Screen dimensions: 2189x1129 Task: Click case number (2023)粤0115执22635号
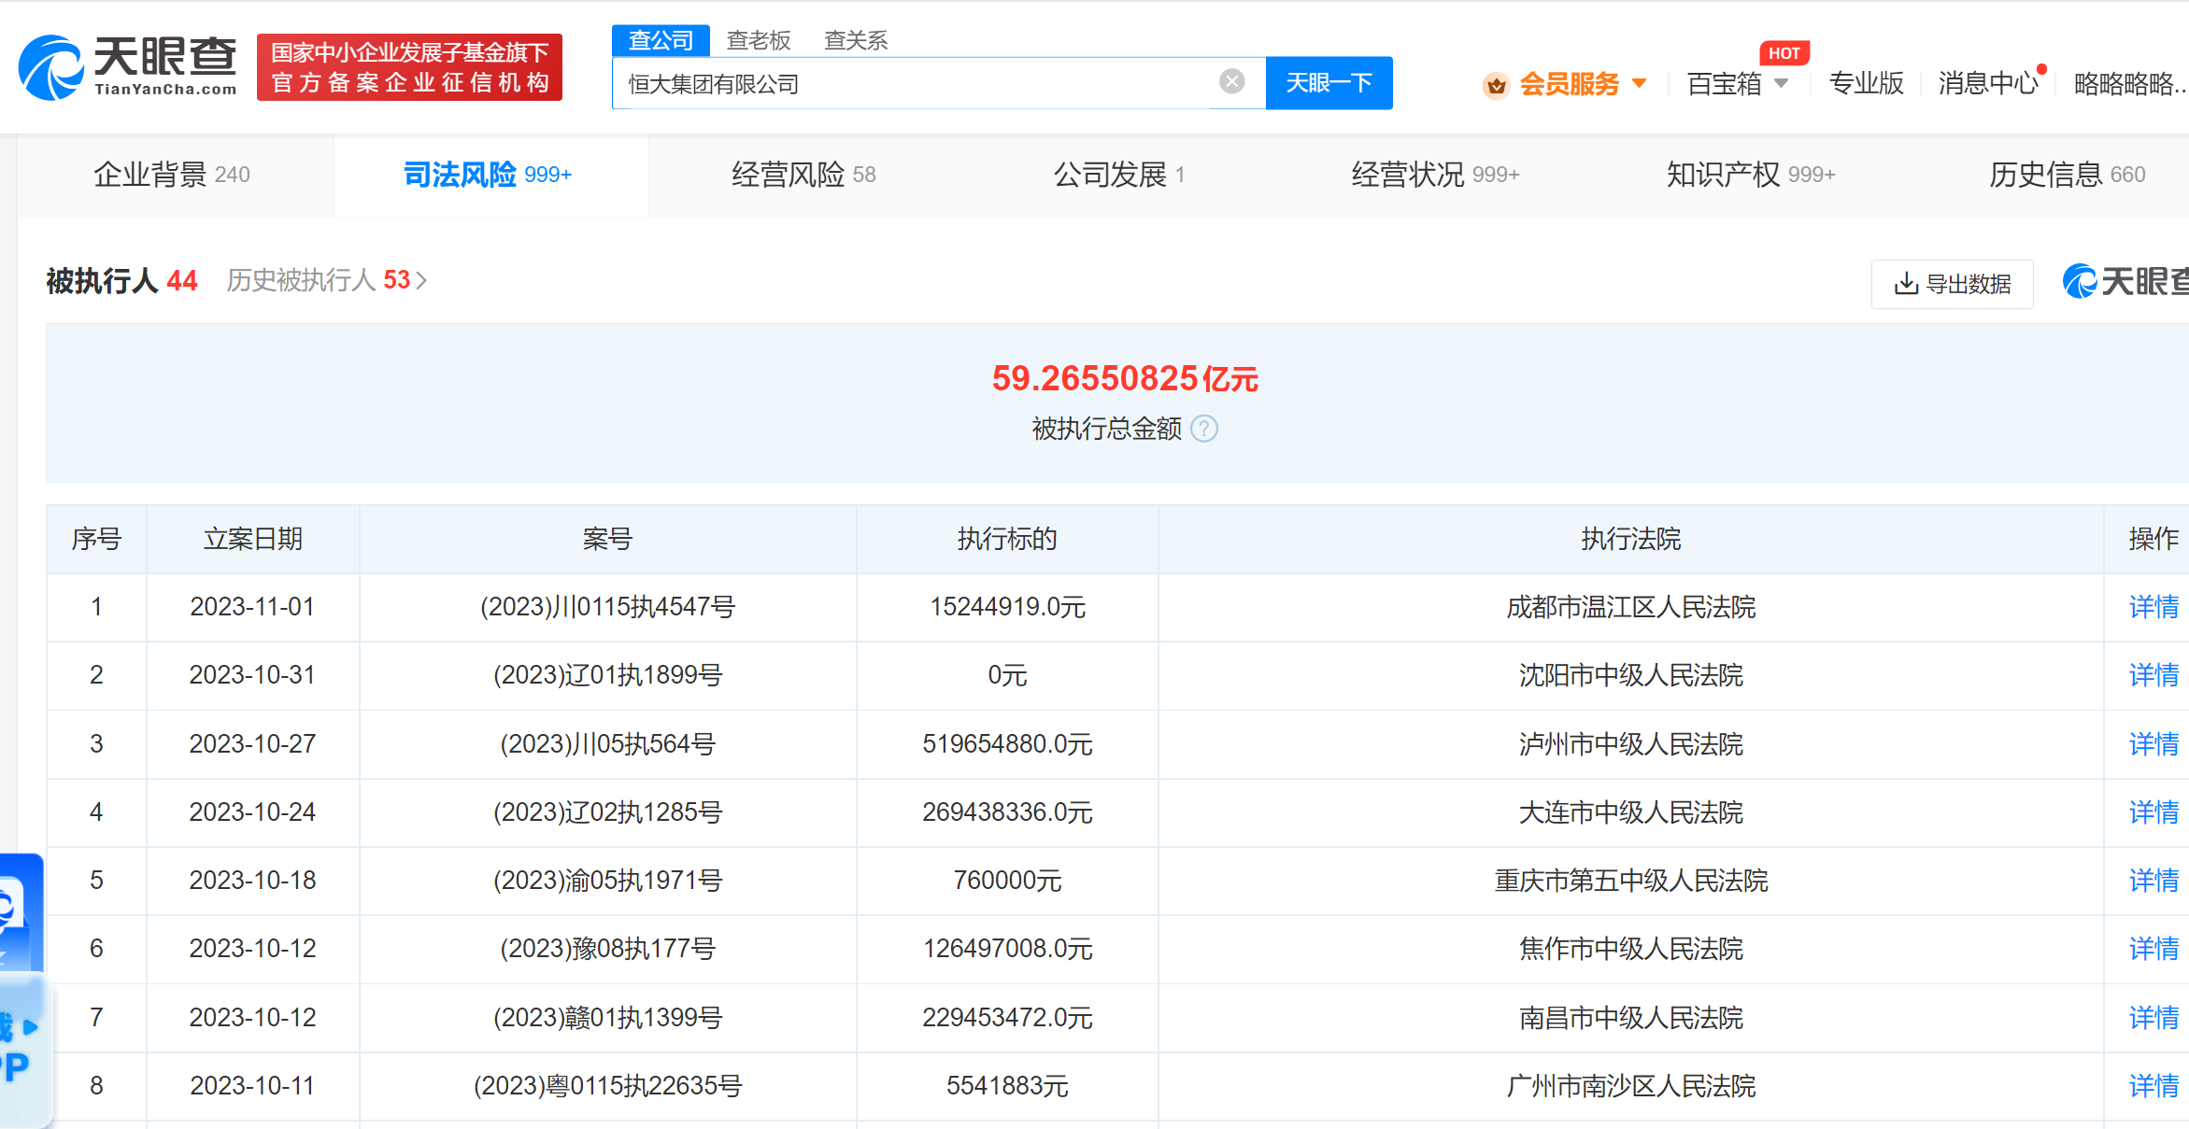tap(607, 1086)
